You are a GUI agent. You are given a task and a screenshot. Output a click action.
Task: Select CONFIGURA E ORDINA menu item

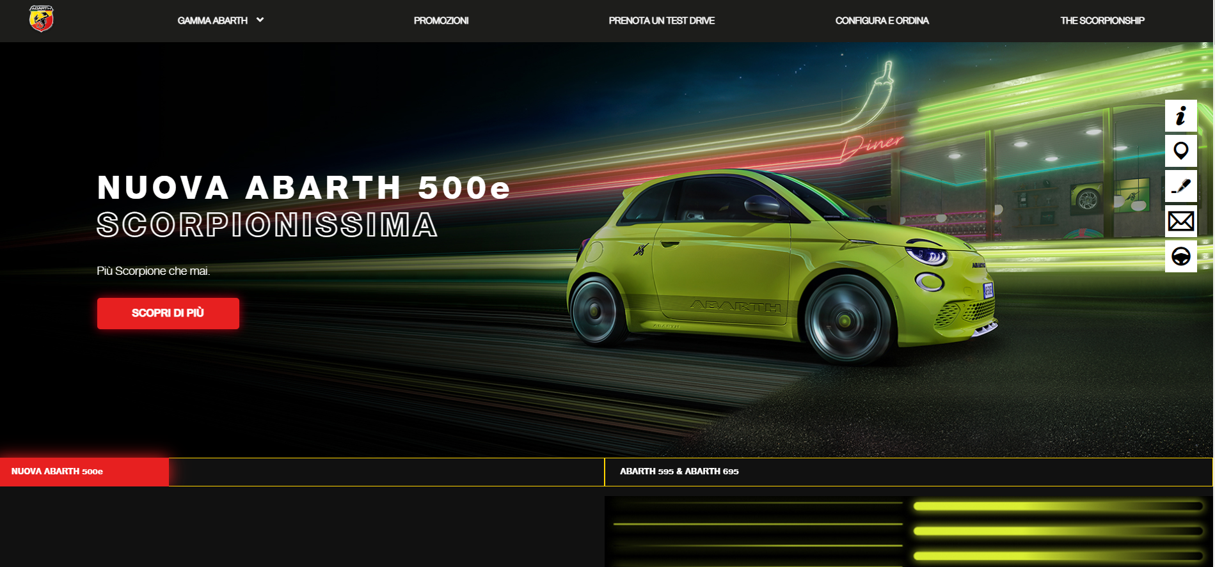tap(882, 20)
